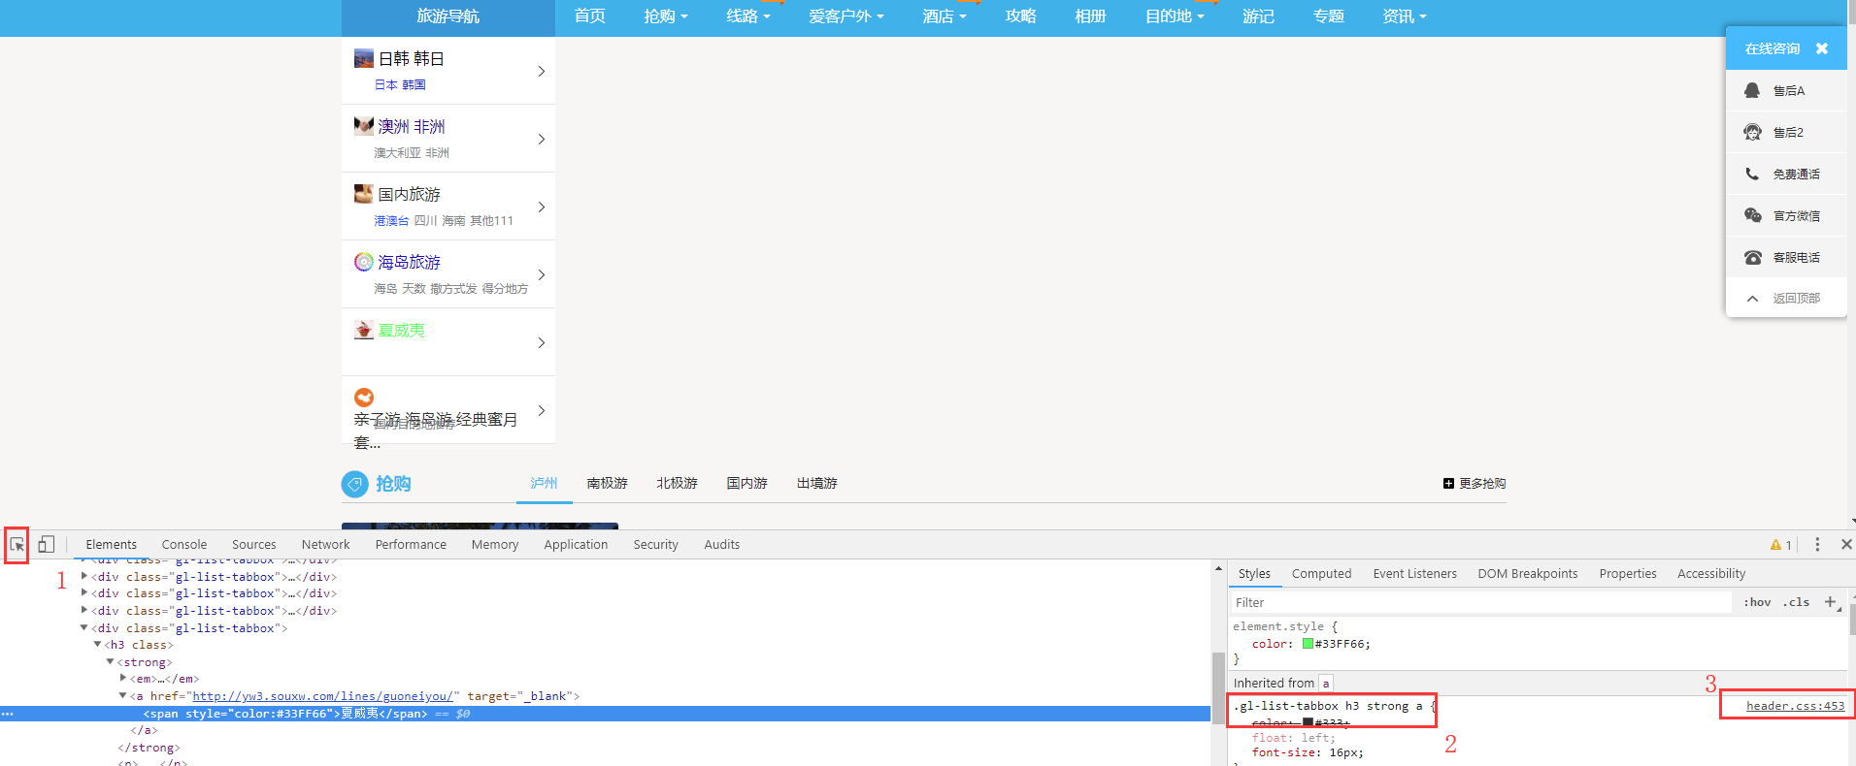Image resolution: width=1856 pixels, height=766 pixels.
Task: Open the header.css:453 source link
Action: pos(1795,706)
